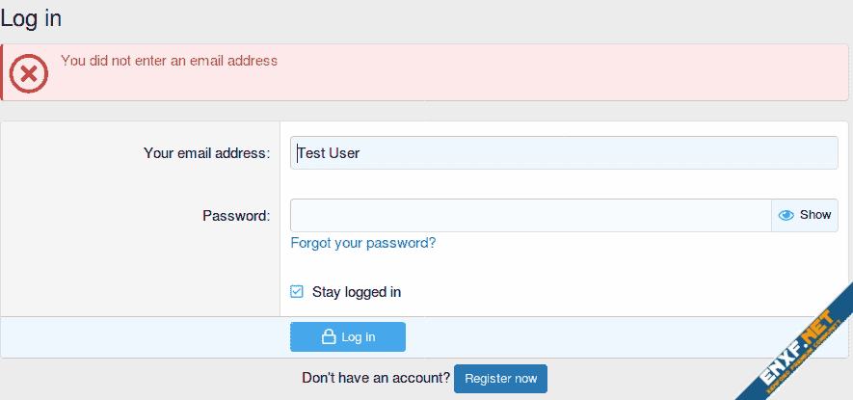Click the "Password:" field label
853x400 pixels.
point(235,216)
